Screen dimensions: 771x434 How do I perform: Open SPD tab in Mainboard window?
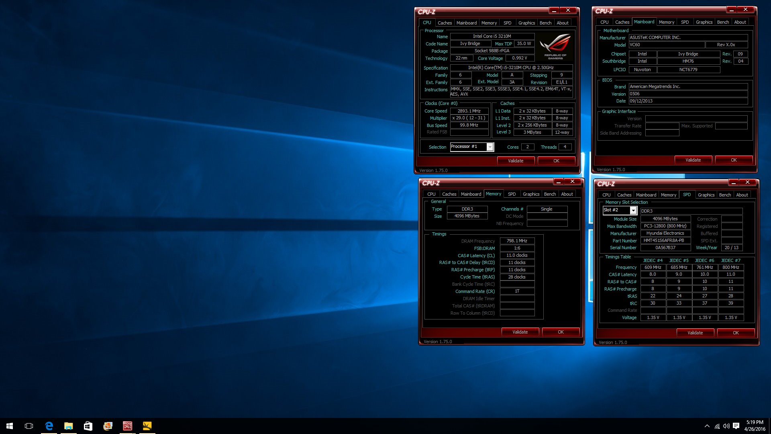(685, 22)
